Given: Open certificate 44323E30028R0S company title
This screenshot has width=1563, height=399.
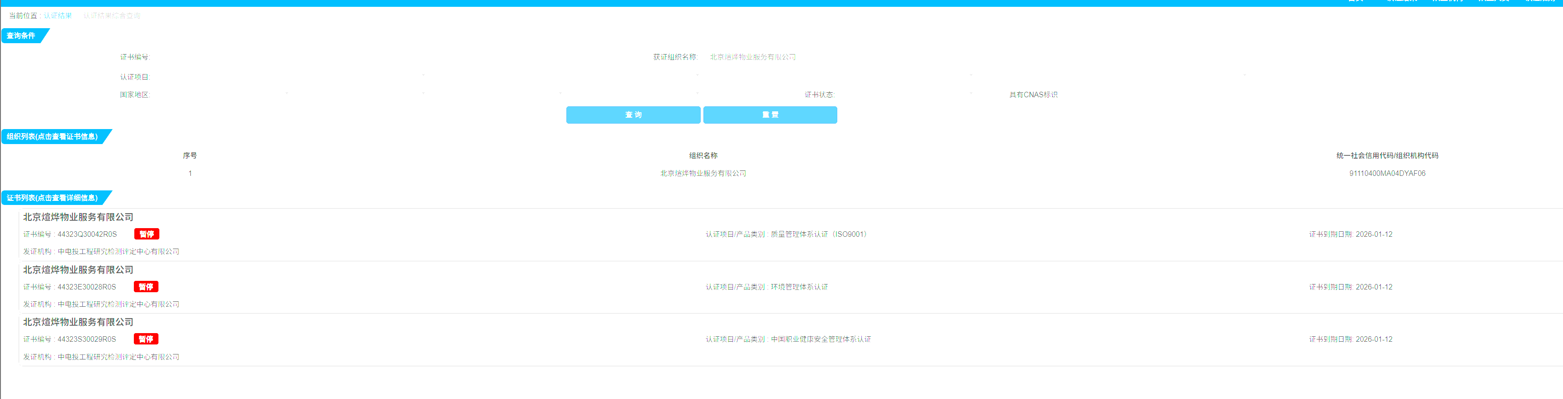Looking at the screenshot, I should [78, 269].
